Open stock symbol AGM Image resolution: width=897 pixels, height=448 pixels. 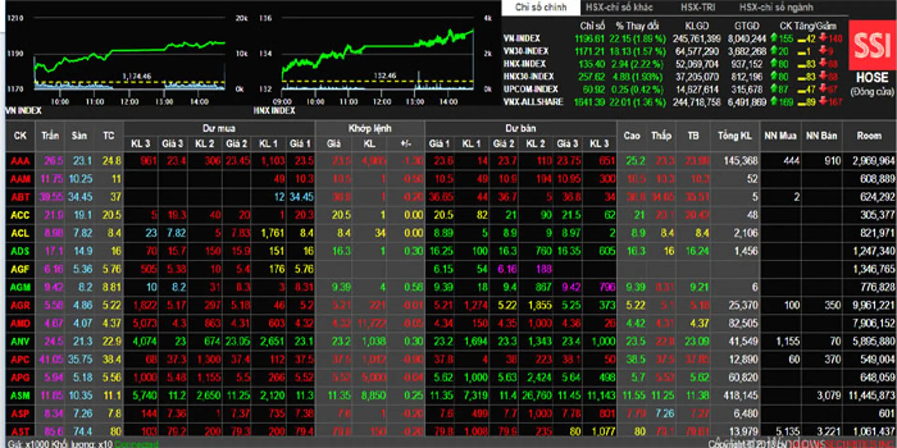(x=20, y=287)
